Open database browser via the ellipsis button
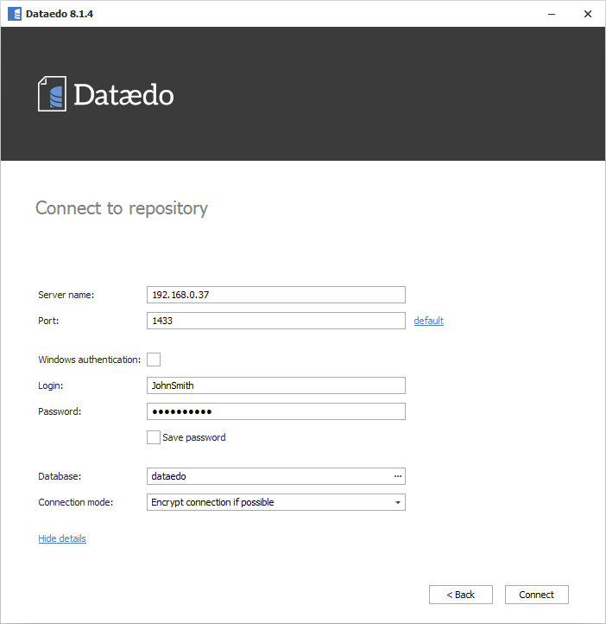 (x=397, y=476)
